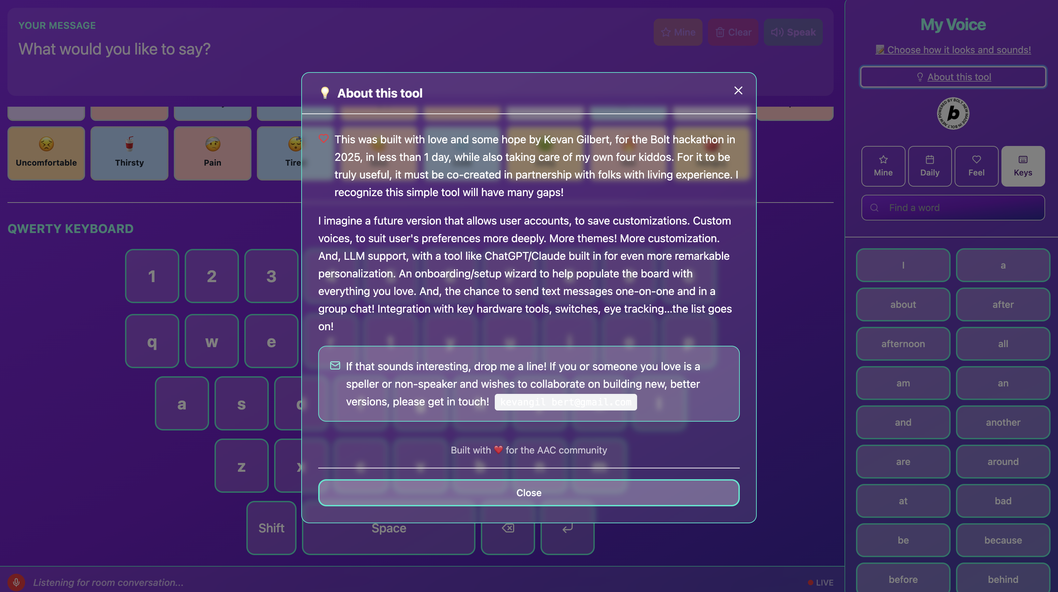Open the Feel tab
Screen dimensions: 1058x592
(x=976, y=166)
